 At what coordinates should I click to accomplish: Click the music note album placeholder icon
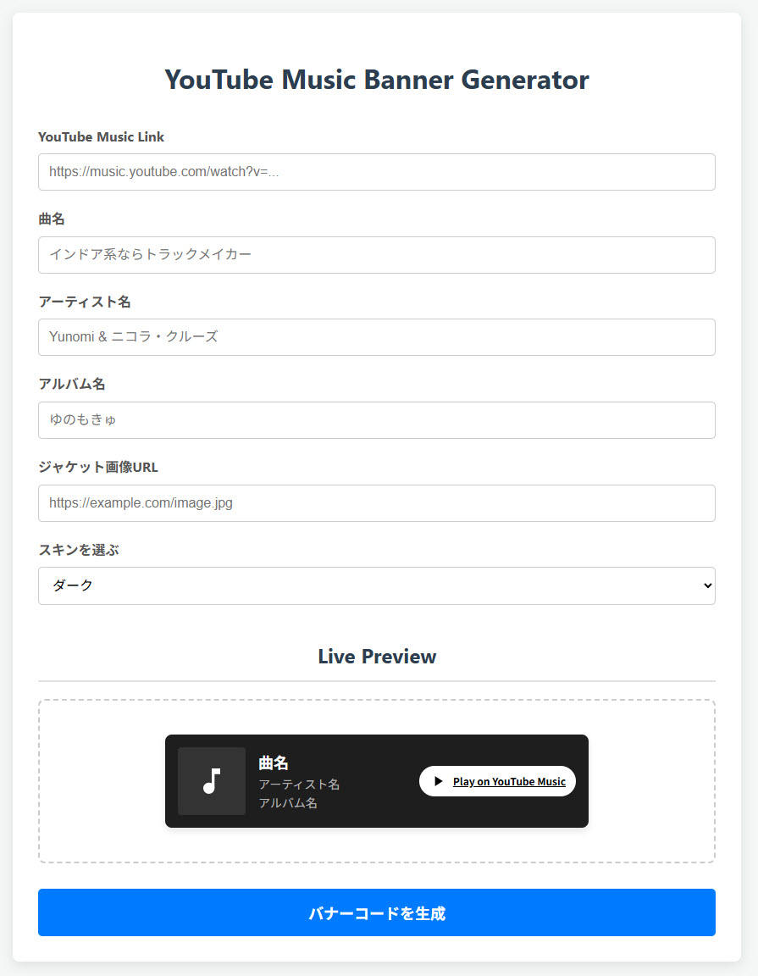[x=212, y=781]
